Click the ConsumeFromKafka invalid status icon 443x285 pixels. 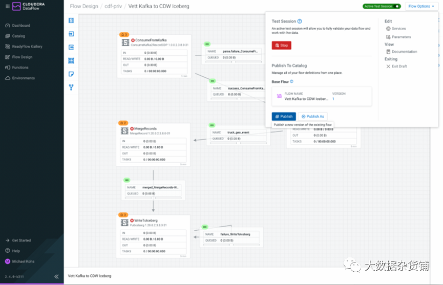[133, 40]
